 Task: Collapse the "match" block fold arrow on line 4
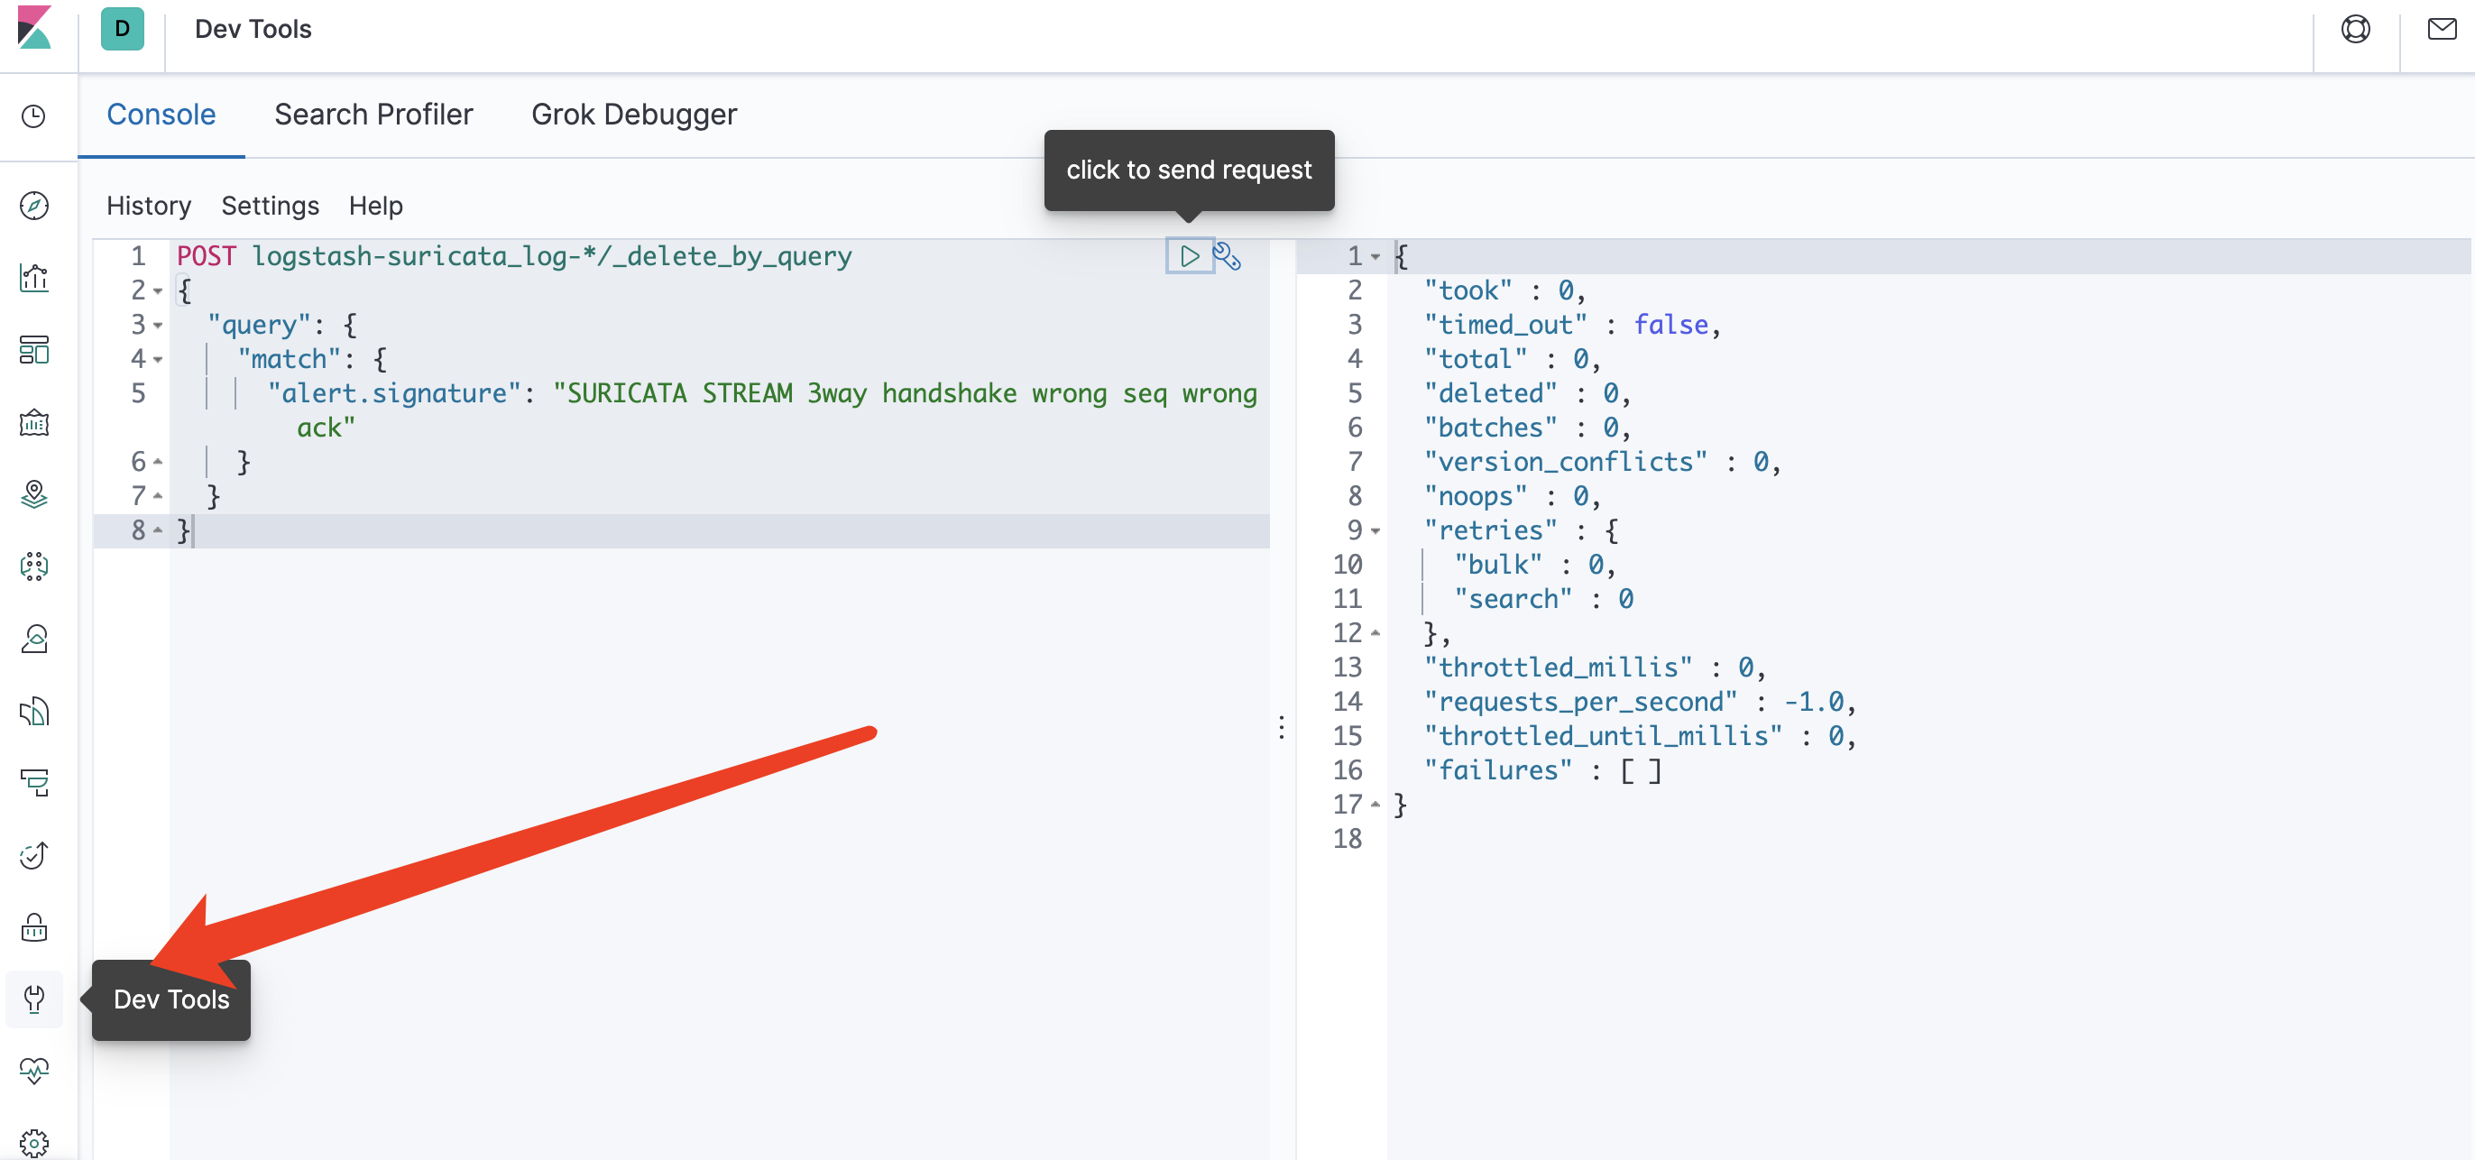click(x=158, y=359)
